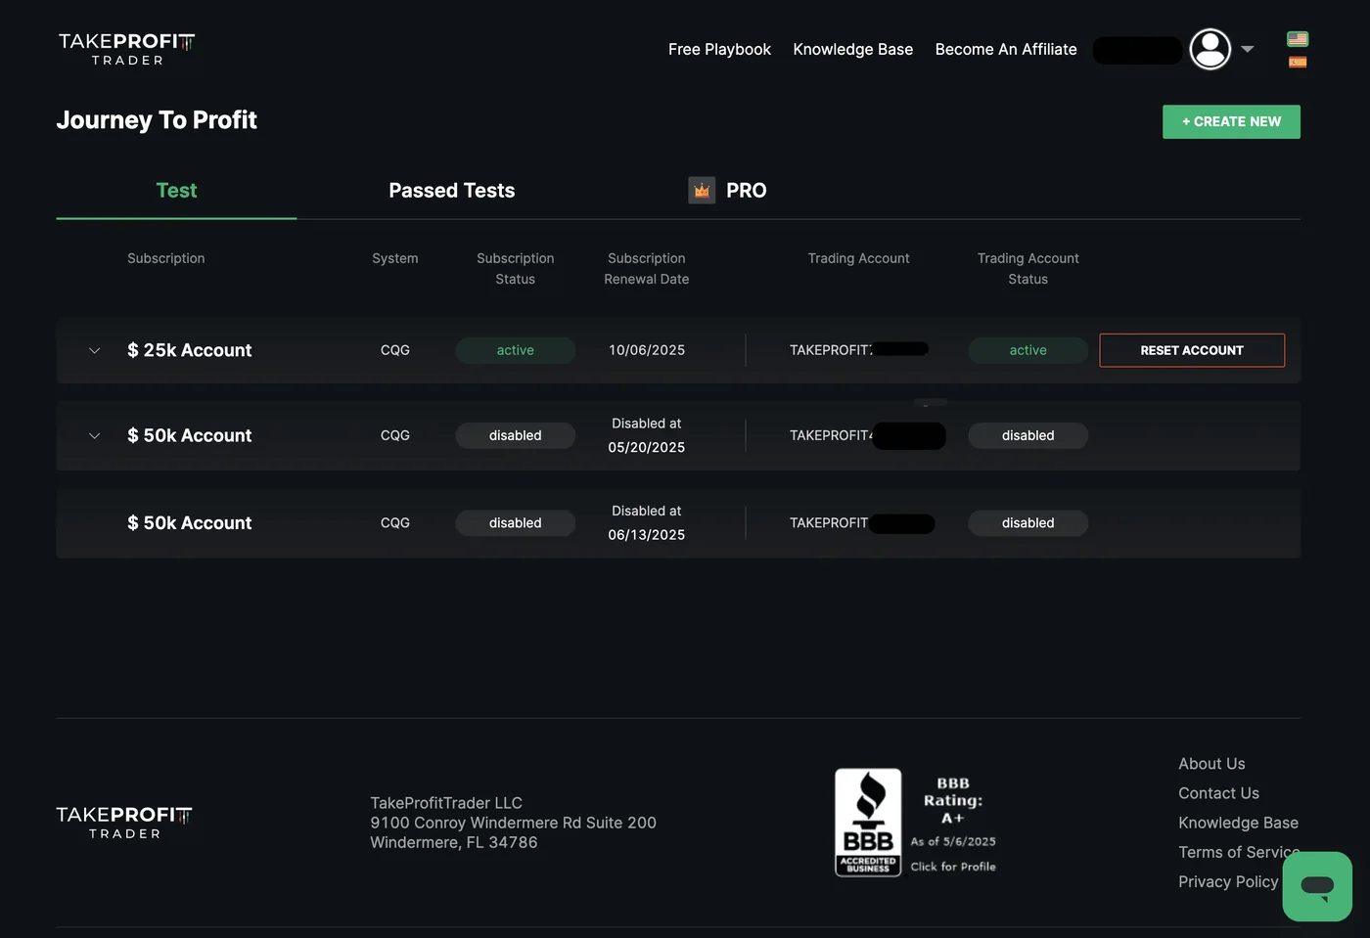1370x938 pixels.
Task: Open Knowledge Base in the top navigation
Action: click(x=853, y=49)
